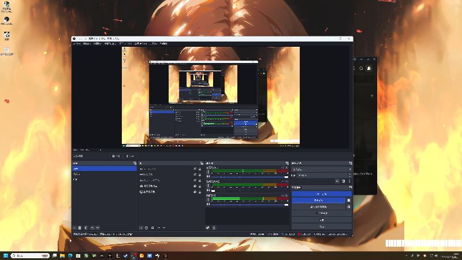The height and width of the screenshot is (260, 462).
Task: Hide the video capture device source
Action: tap(195, 186)
